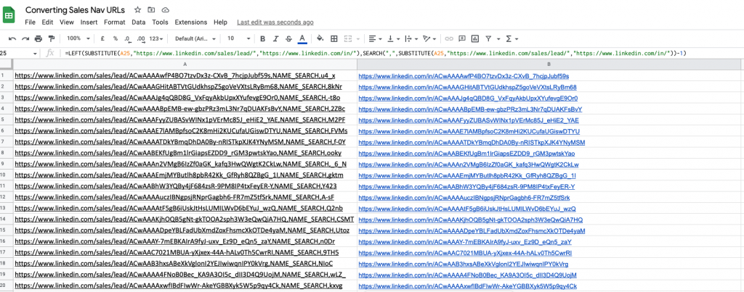Open the LinkedIn link in cell B1
This screenshot has height=292, width=744.
pyautogui.click(x=464, y=75)
